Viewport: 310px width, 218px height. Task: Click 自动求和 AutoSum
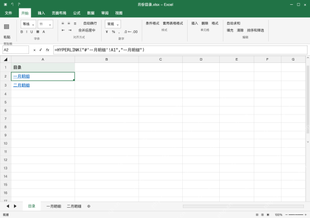click(x=234, y=24)
